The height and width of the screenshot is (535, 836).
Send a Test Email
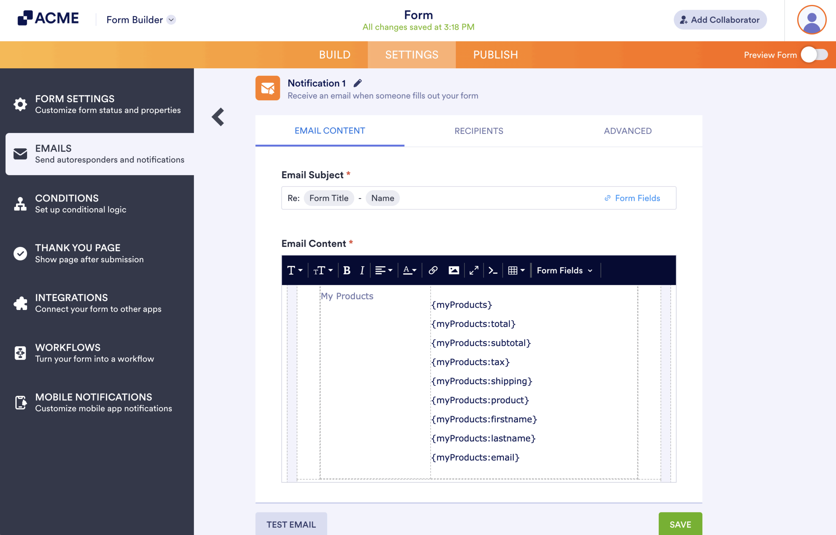[x=291, y=524]
